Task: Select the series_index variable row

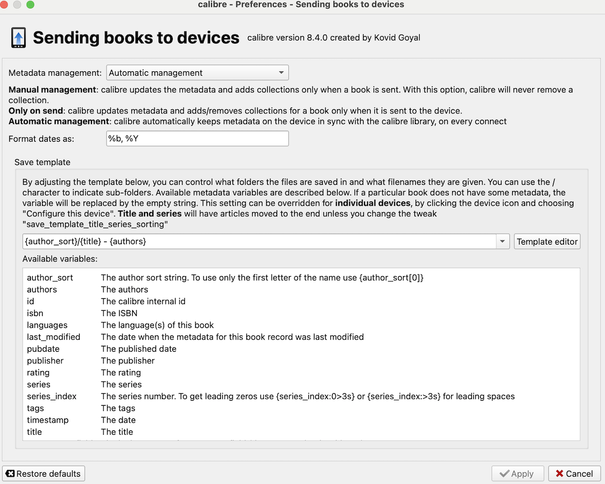Action: click(51, 396)
